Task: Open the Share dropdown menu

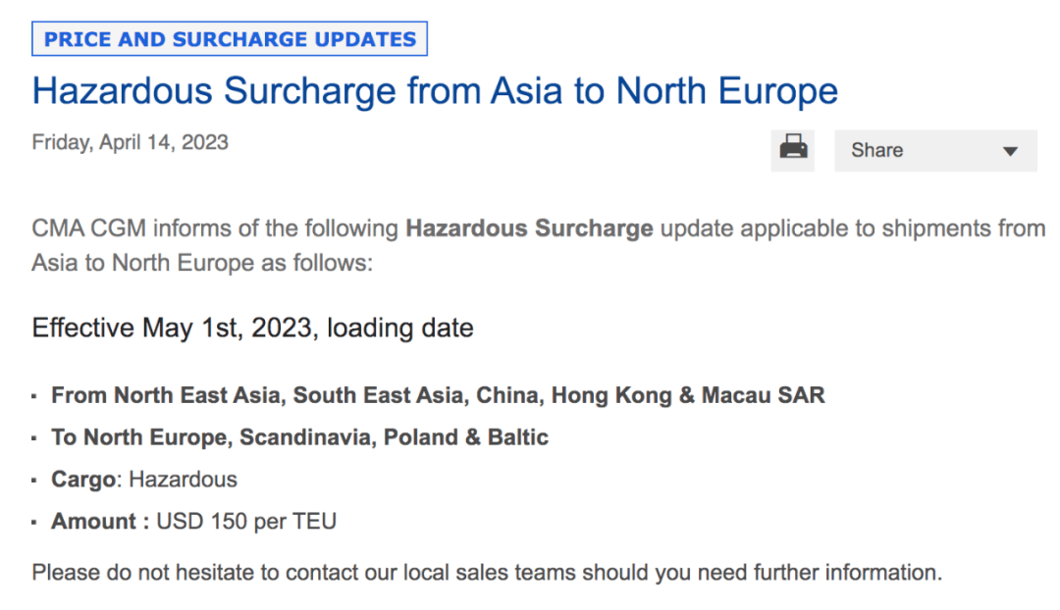Action: tap(934, 151)
